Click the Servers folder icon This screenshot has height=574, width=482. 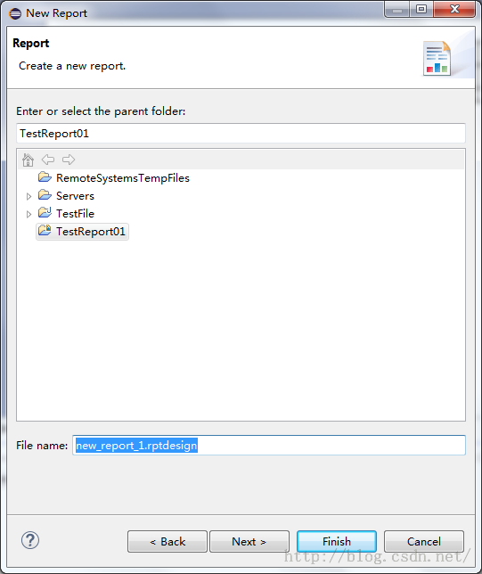(x=45, y=195)
